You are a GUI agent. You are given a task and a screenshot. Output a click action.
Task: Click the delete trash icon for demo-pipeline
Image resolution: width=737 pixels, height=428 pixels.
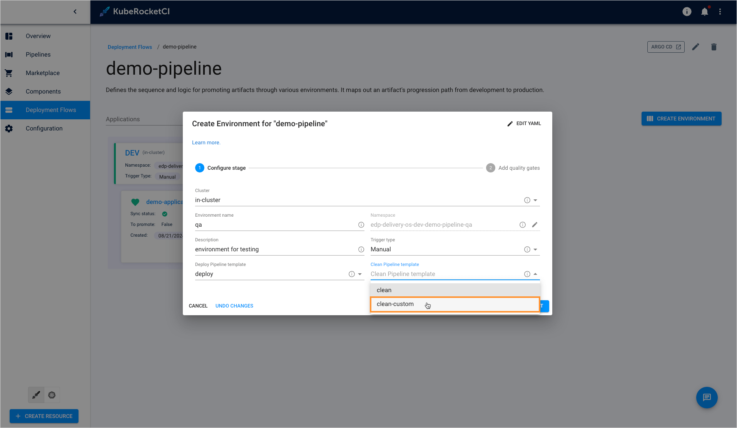(714, 47)
